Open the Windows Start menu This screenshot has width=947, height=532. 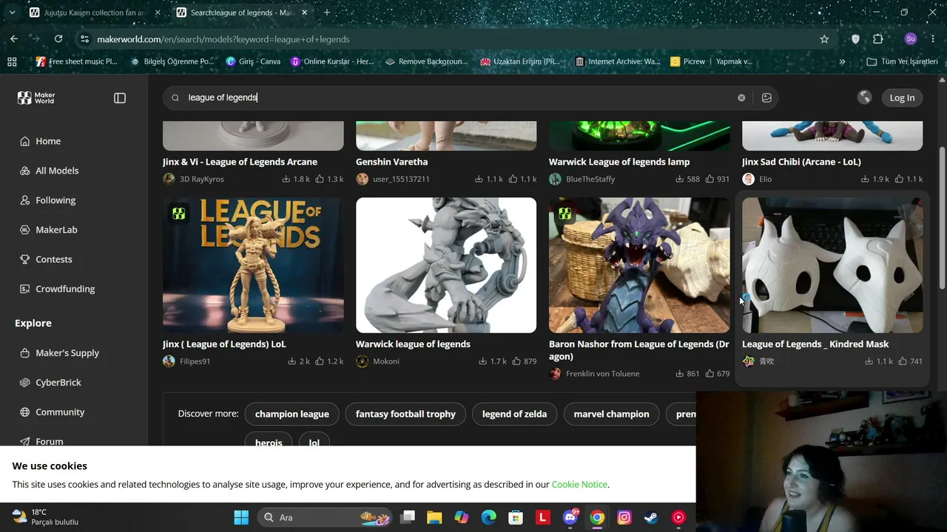click(x=241, y=517)
